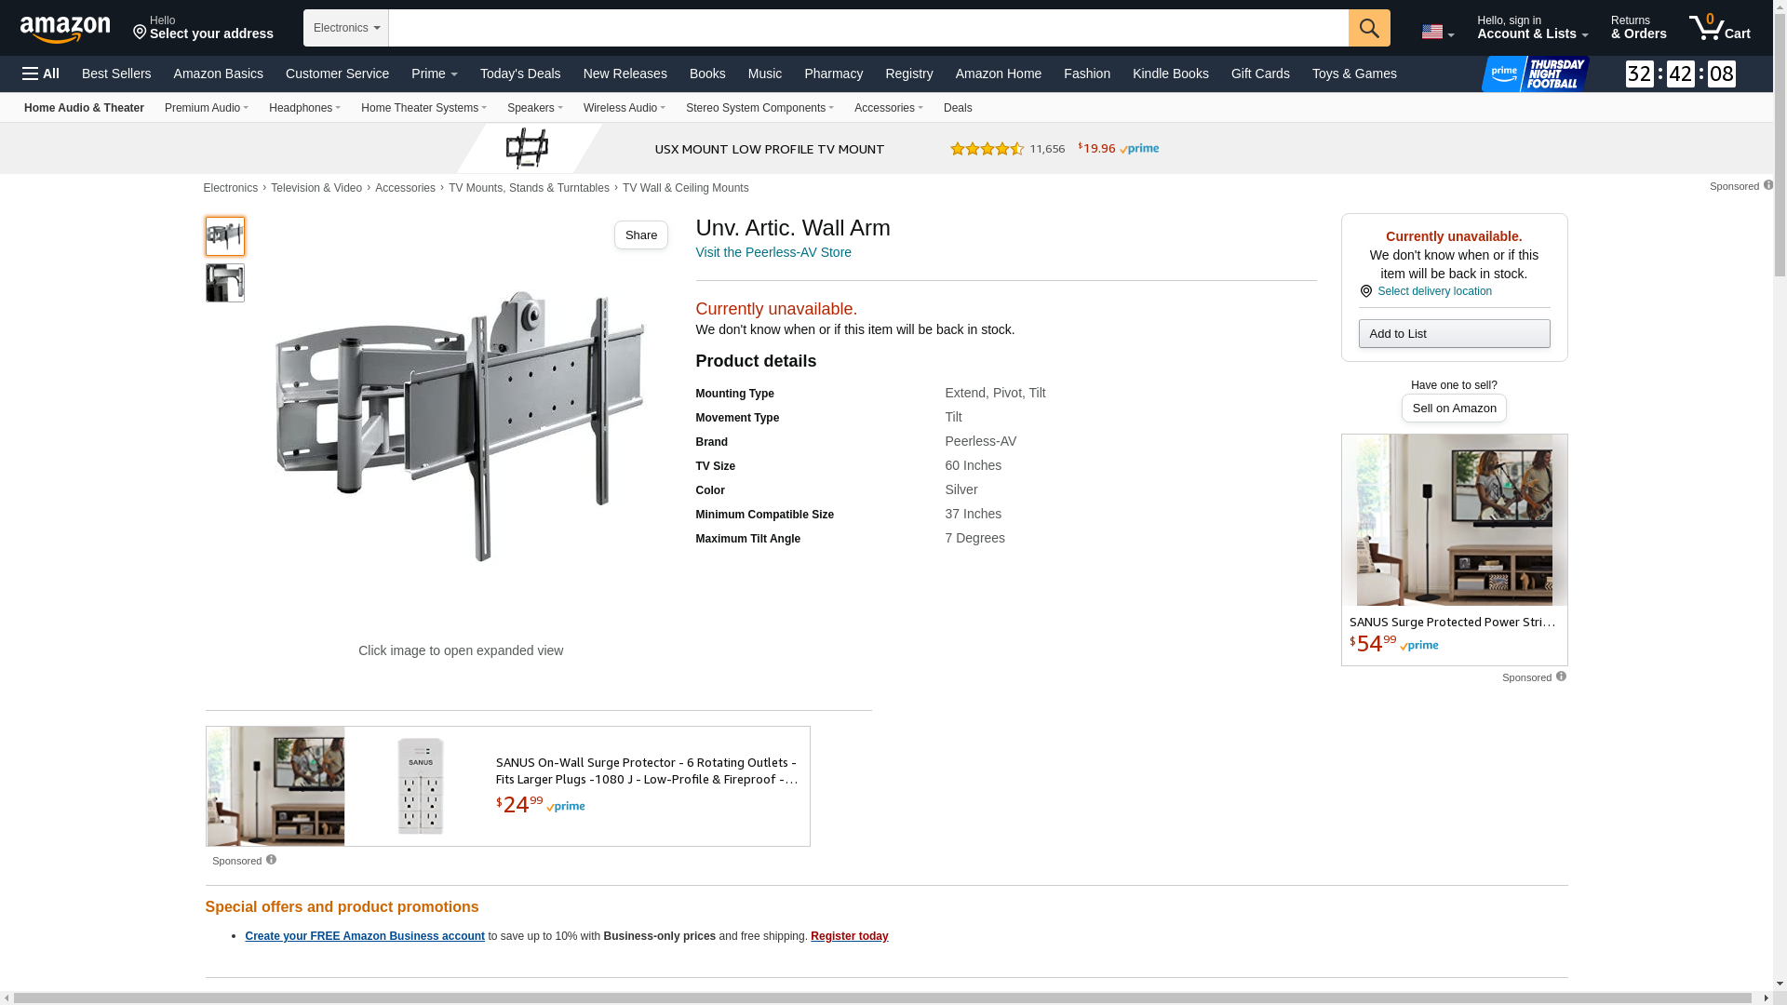Click the Sell on Amazon button
1787x1005 pixels.
[1454, 409]
